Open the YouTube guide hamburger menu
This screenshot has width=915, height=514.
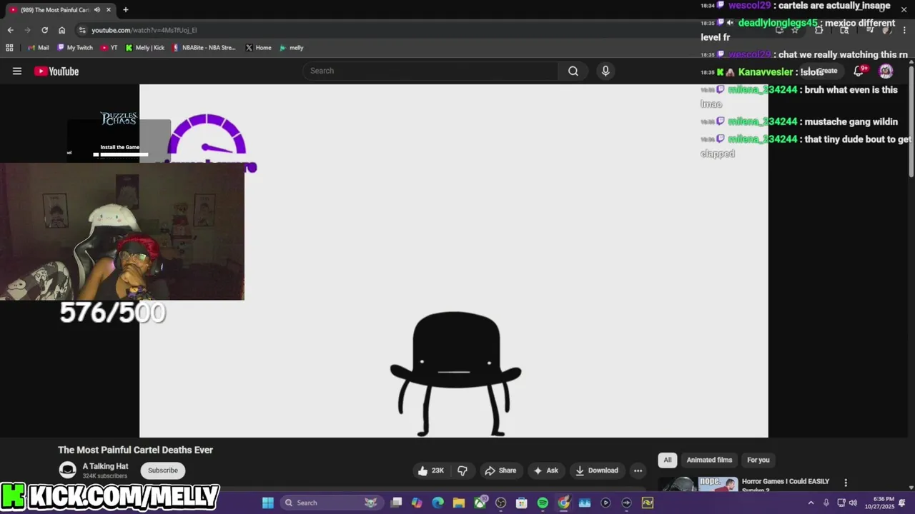pos(17,71)
